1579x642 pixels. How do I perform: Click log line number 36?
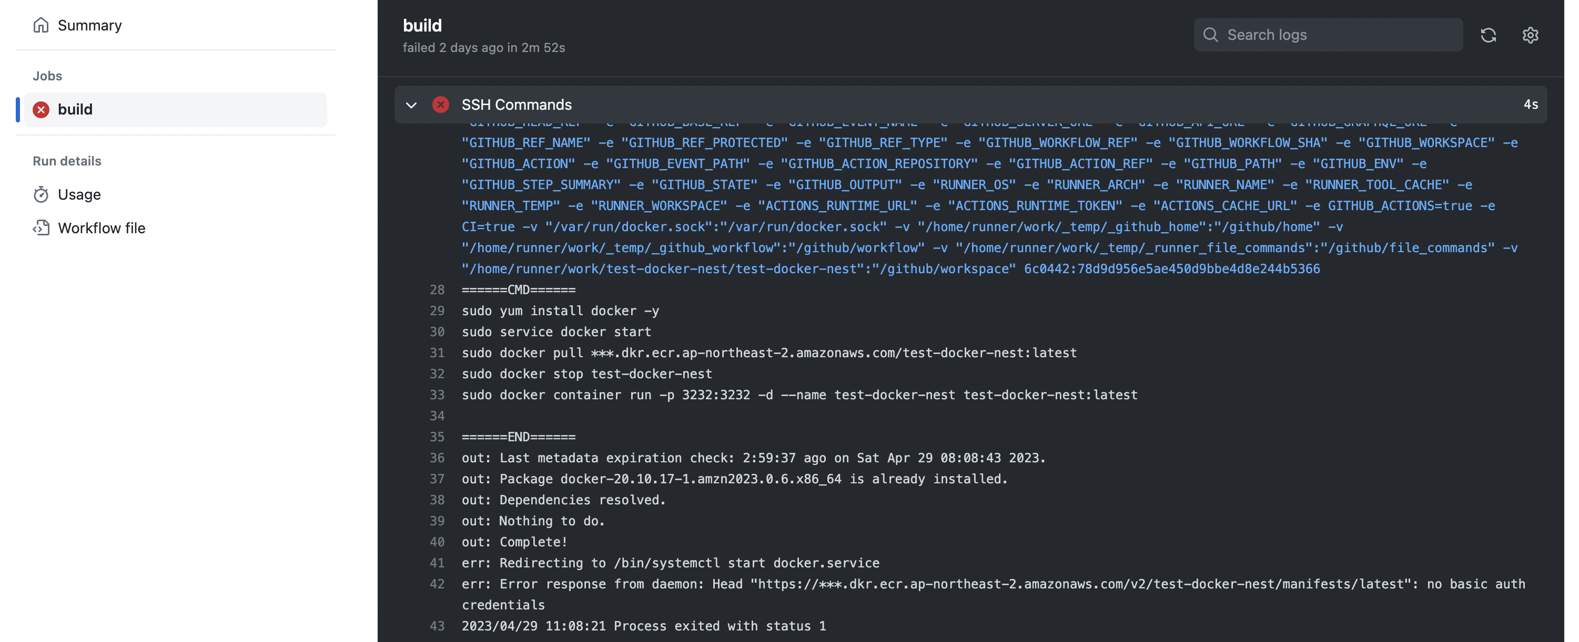[437, 458]
